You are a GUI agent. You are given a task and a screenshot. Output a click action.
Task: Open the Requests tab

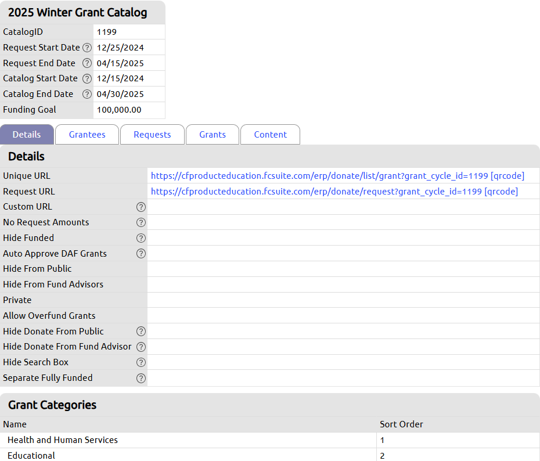pos(152,134)
